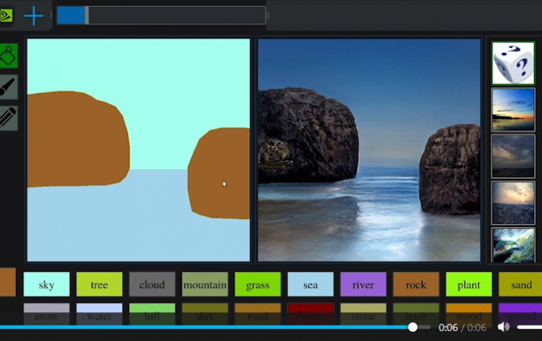Click the left brown rock in sketch canvas
This screenshot has height=341, width=542.
click(77, 139)
